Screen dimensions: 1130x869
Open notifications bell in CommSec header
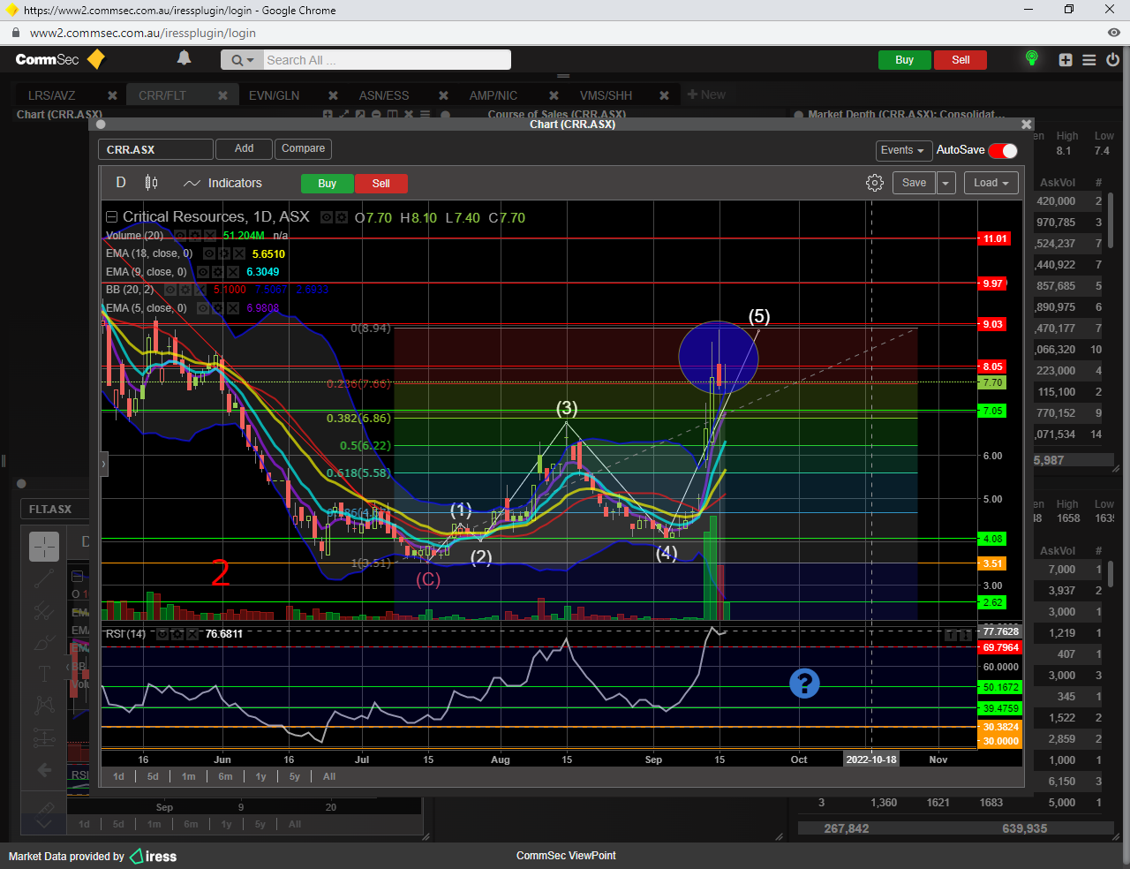(x=184, y=58)
